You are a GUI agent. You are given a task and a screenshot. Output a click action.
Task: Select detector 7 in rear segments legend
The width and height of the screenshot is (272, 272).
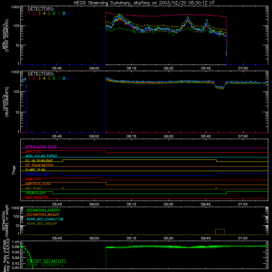59,79
